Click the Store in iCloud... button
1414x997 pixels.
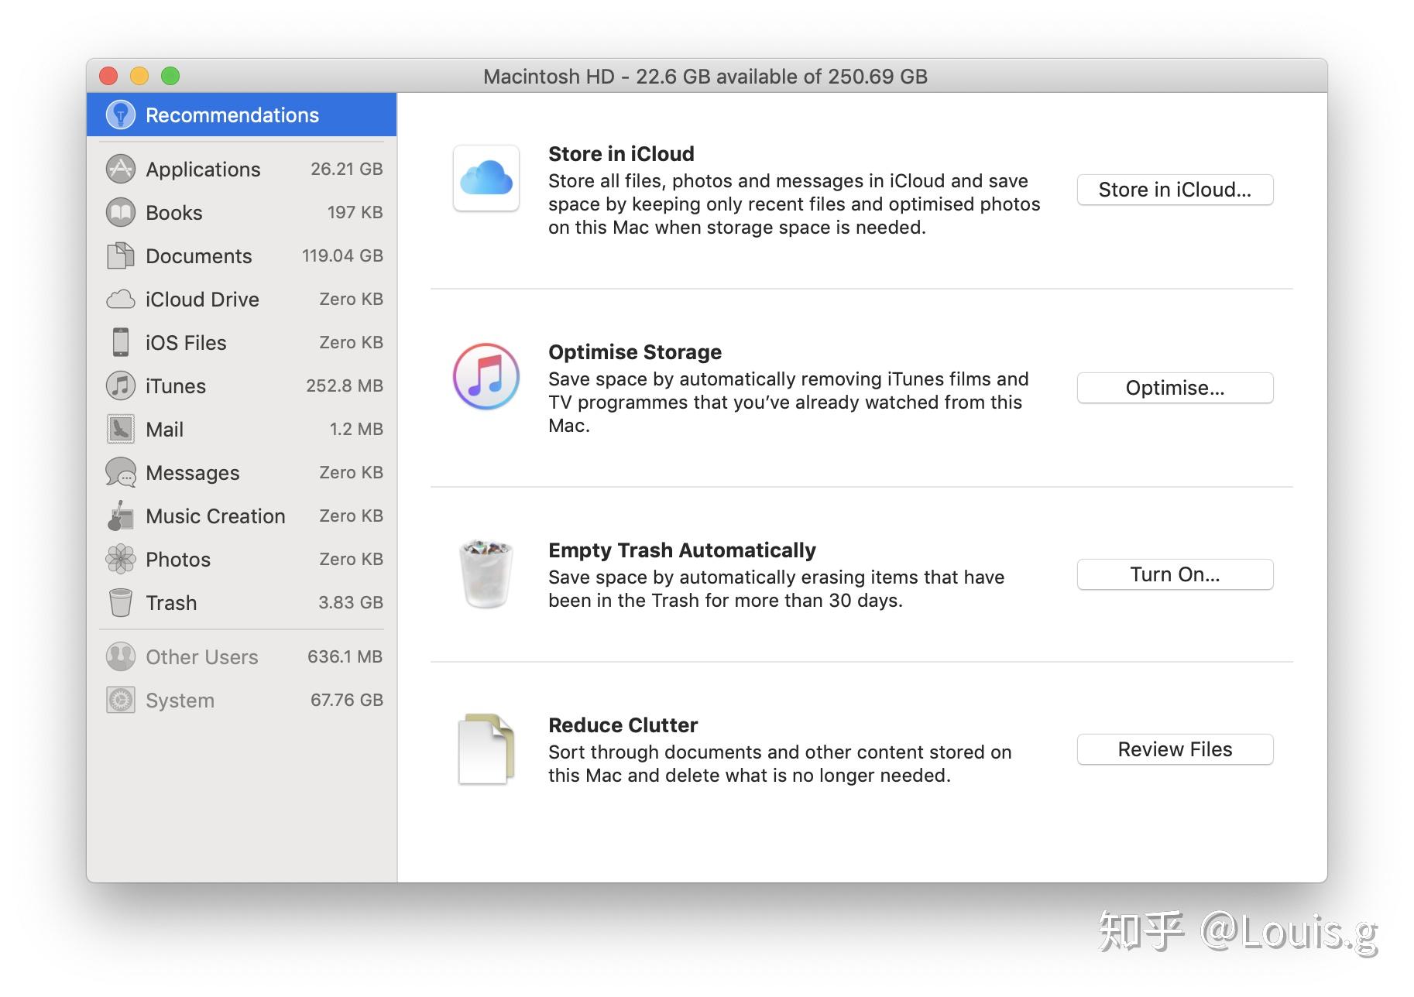[1175, 190]
